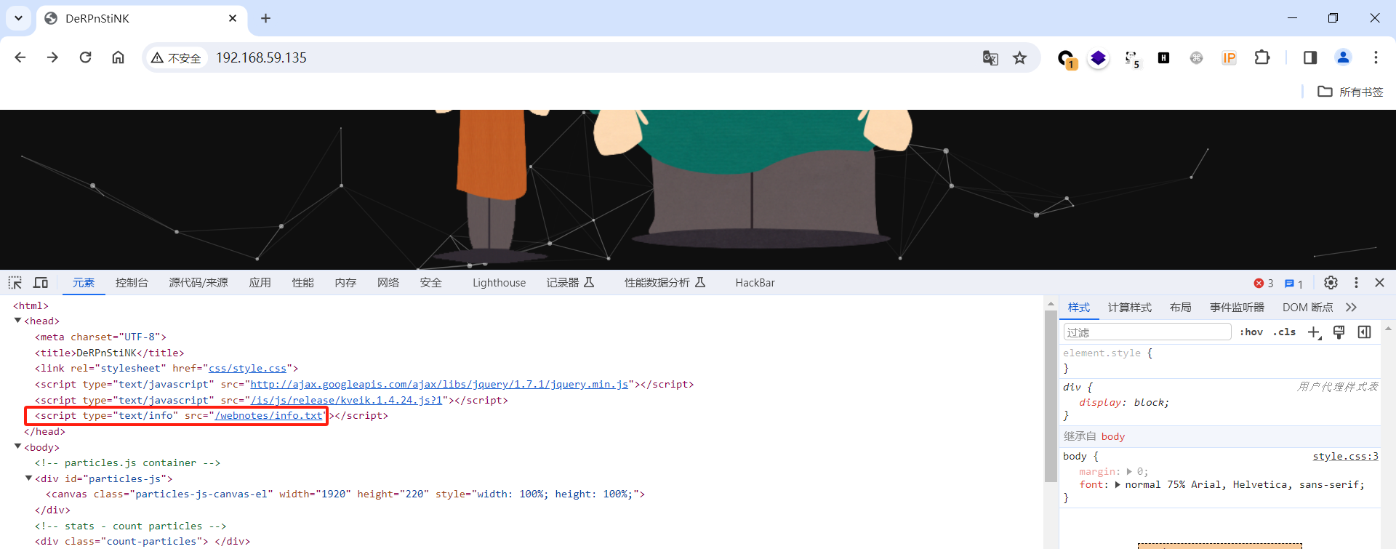Open the extensions puzzle menu
The width and height of the screenshot is (1396, 549).
(x=1262, y=57)
